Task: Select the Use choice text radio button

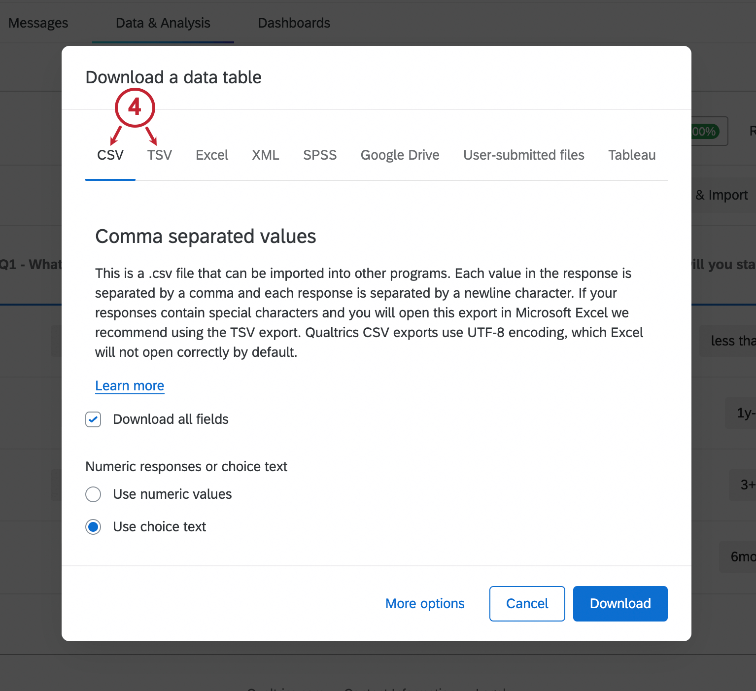Action: [93, 527]
